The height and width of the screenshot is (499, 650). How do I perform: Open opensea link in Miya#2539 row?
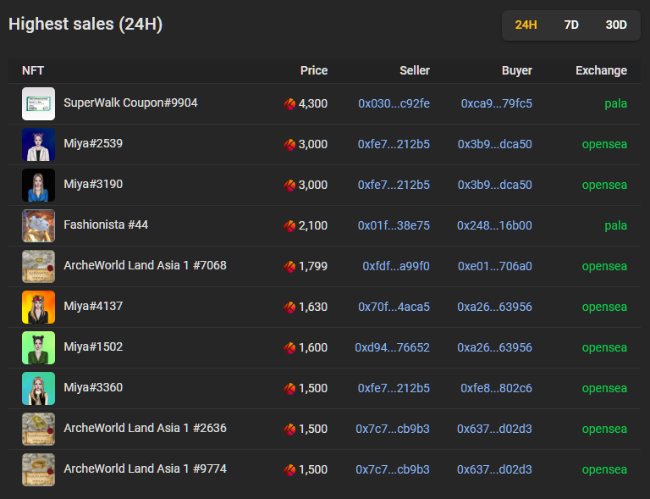coord(604,144)
